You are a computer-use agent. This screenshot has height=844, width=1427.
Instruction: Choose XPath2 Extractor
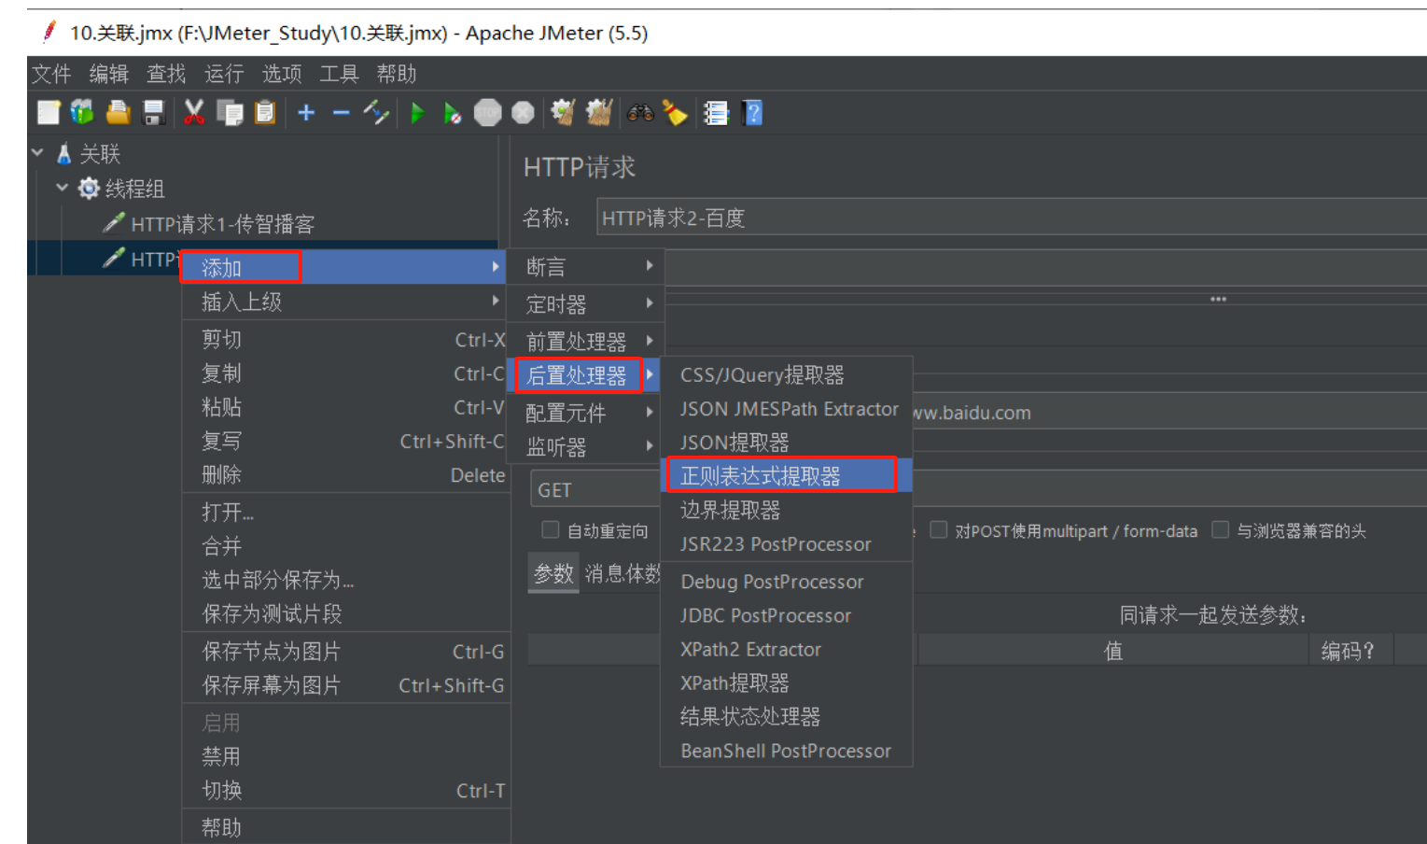pyautogui.click(x=786, y=649)
